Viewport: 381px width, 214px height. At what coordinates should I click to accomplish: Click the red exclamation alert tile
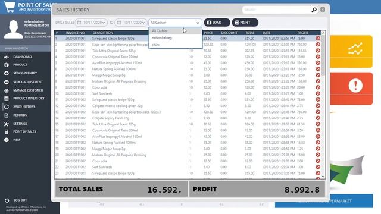(351, 89)
